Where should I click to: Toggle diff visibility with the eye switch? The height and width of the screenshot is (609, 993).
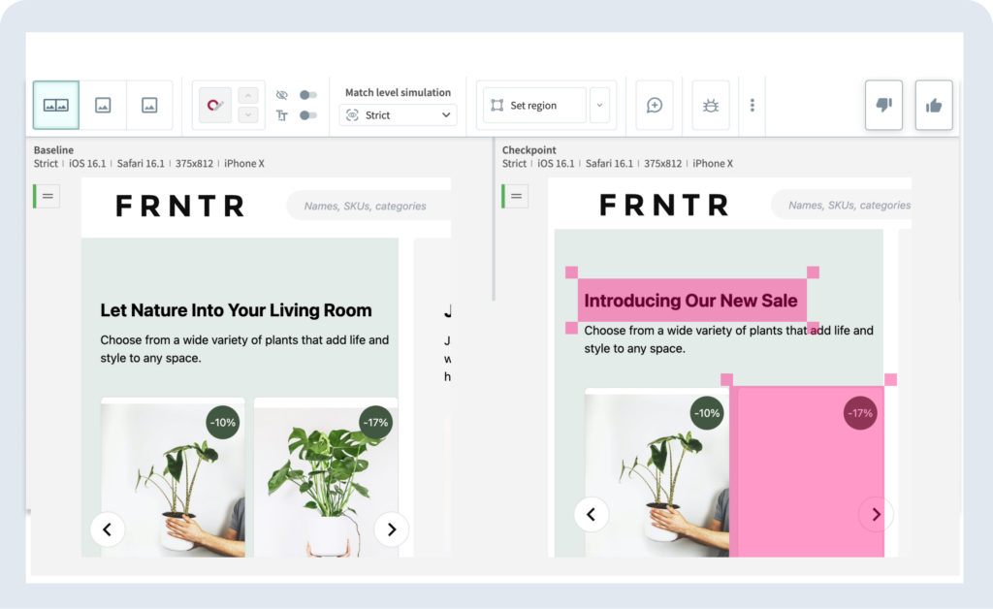click(308, 94)
